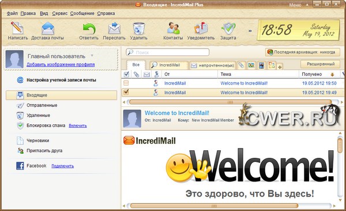
Task: Click the Блокировка спама shield icon
Action: coord(20,125)
